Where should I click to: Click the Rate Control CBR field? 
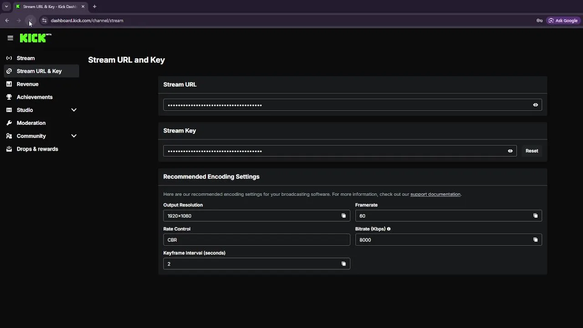click(256, 240)
